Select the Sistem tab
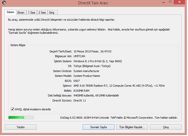This screenshot has width=188, height=136. click(x=10, y=12)
